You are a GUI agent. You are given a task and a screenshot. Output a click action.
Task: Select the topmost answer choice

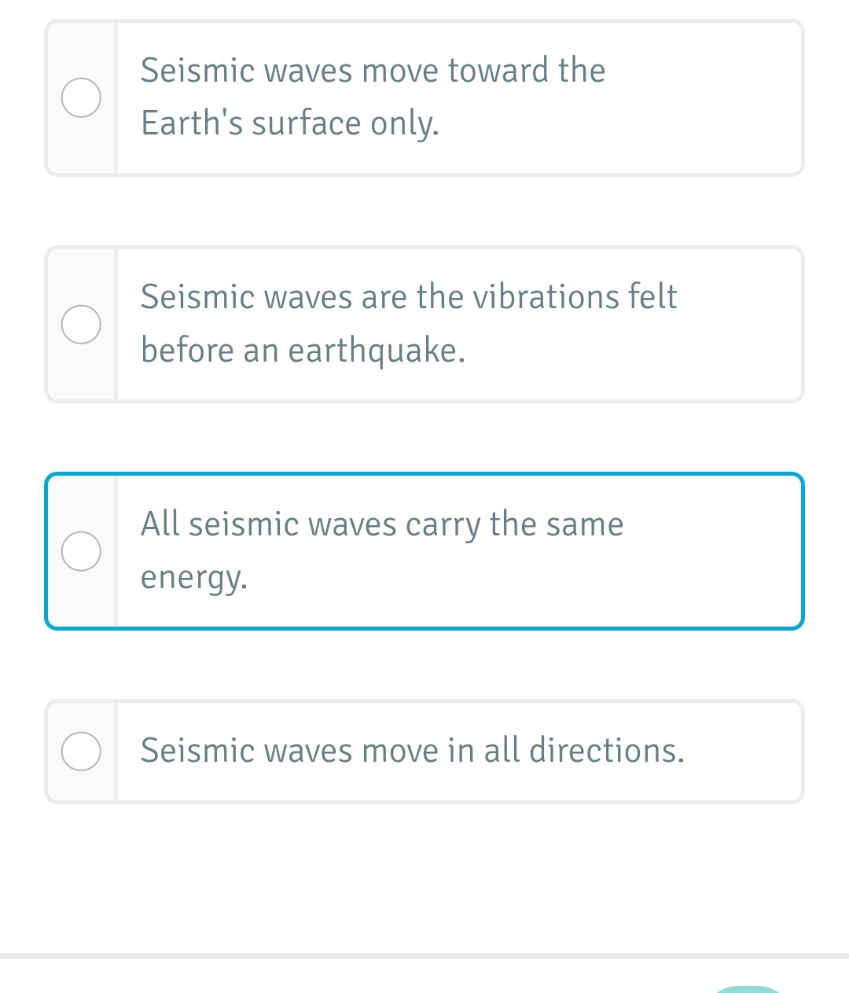pos(424,97)
